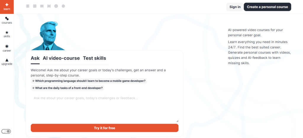
Task: Click the upgrade triangle icon
Action: click(7, 61)
